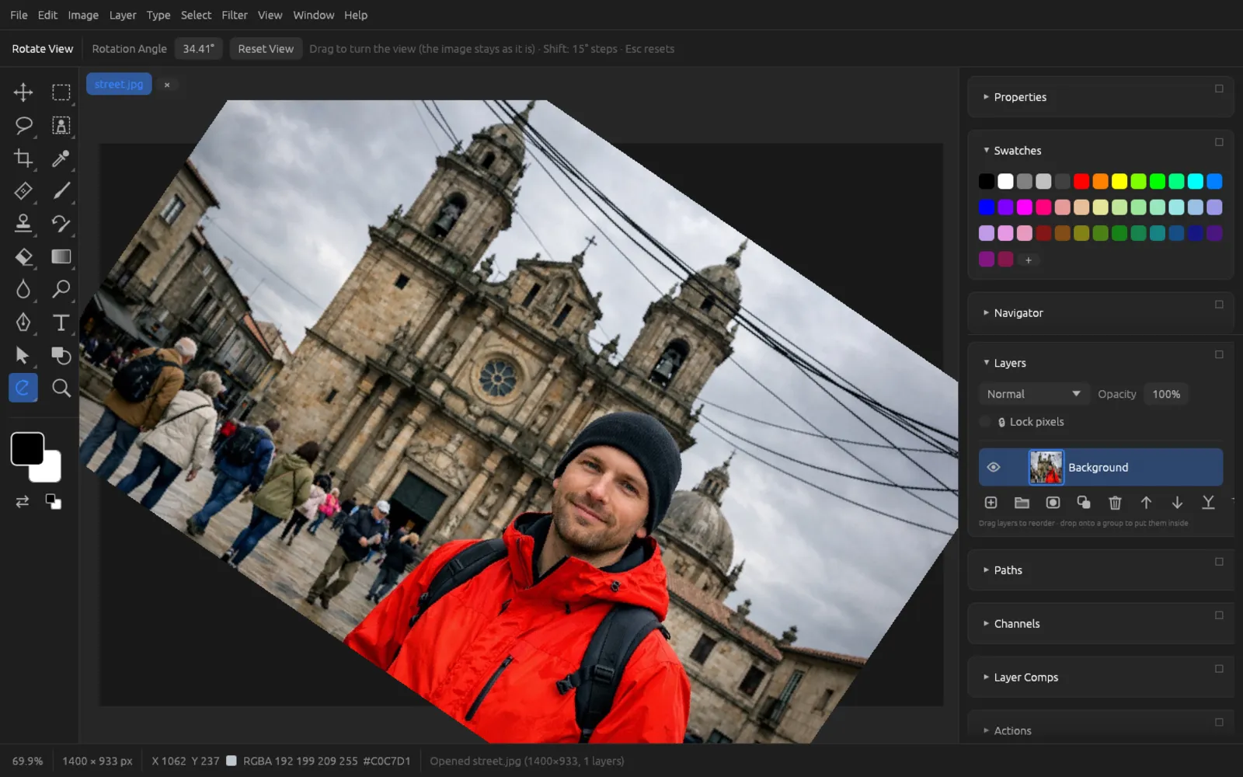Open the Image menu
Viewport: 1243px width, 777px height.
click(83, 15)
